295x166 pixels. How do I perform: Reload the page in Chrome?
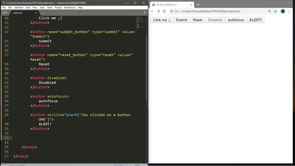tap(164, 11)
